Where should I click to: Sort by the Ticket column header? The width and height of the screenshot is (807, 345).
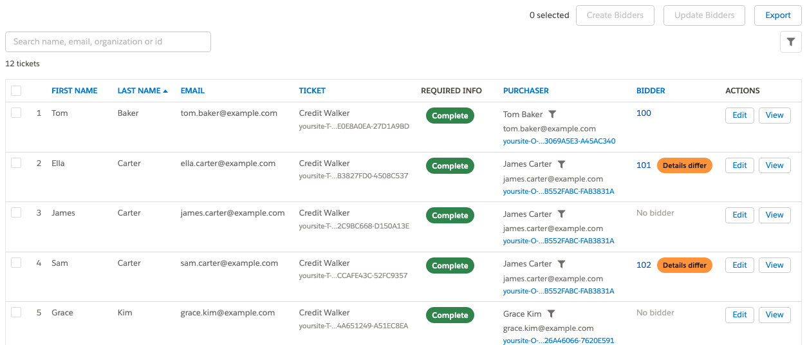click(x=312, y=91)
